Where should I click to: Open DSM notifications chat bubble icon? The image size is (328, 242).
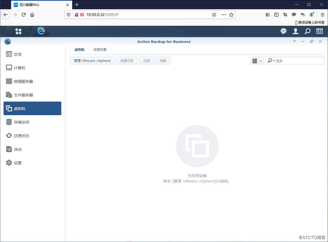[284, 32]
